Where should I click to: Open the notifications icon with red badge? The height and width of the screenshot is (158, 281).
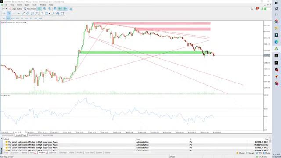coord(257,9)
